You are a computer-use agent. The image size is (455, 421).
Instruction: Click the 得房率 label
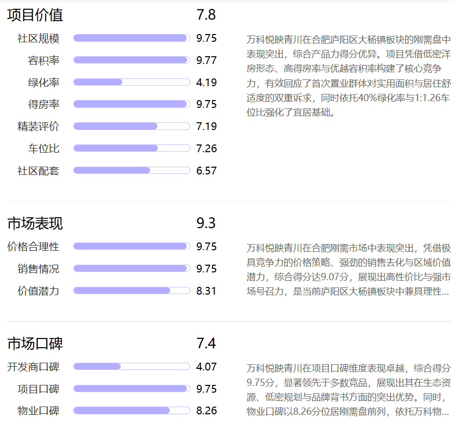43,104
